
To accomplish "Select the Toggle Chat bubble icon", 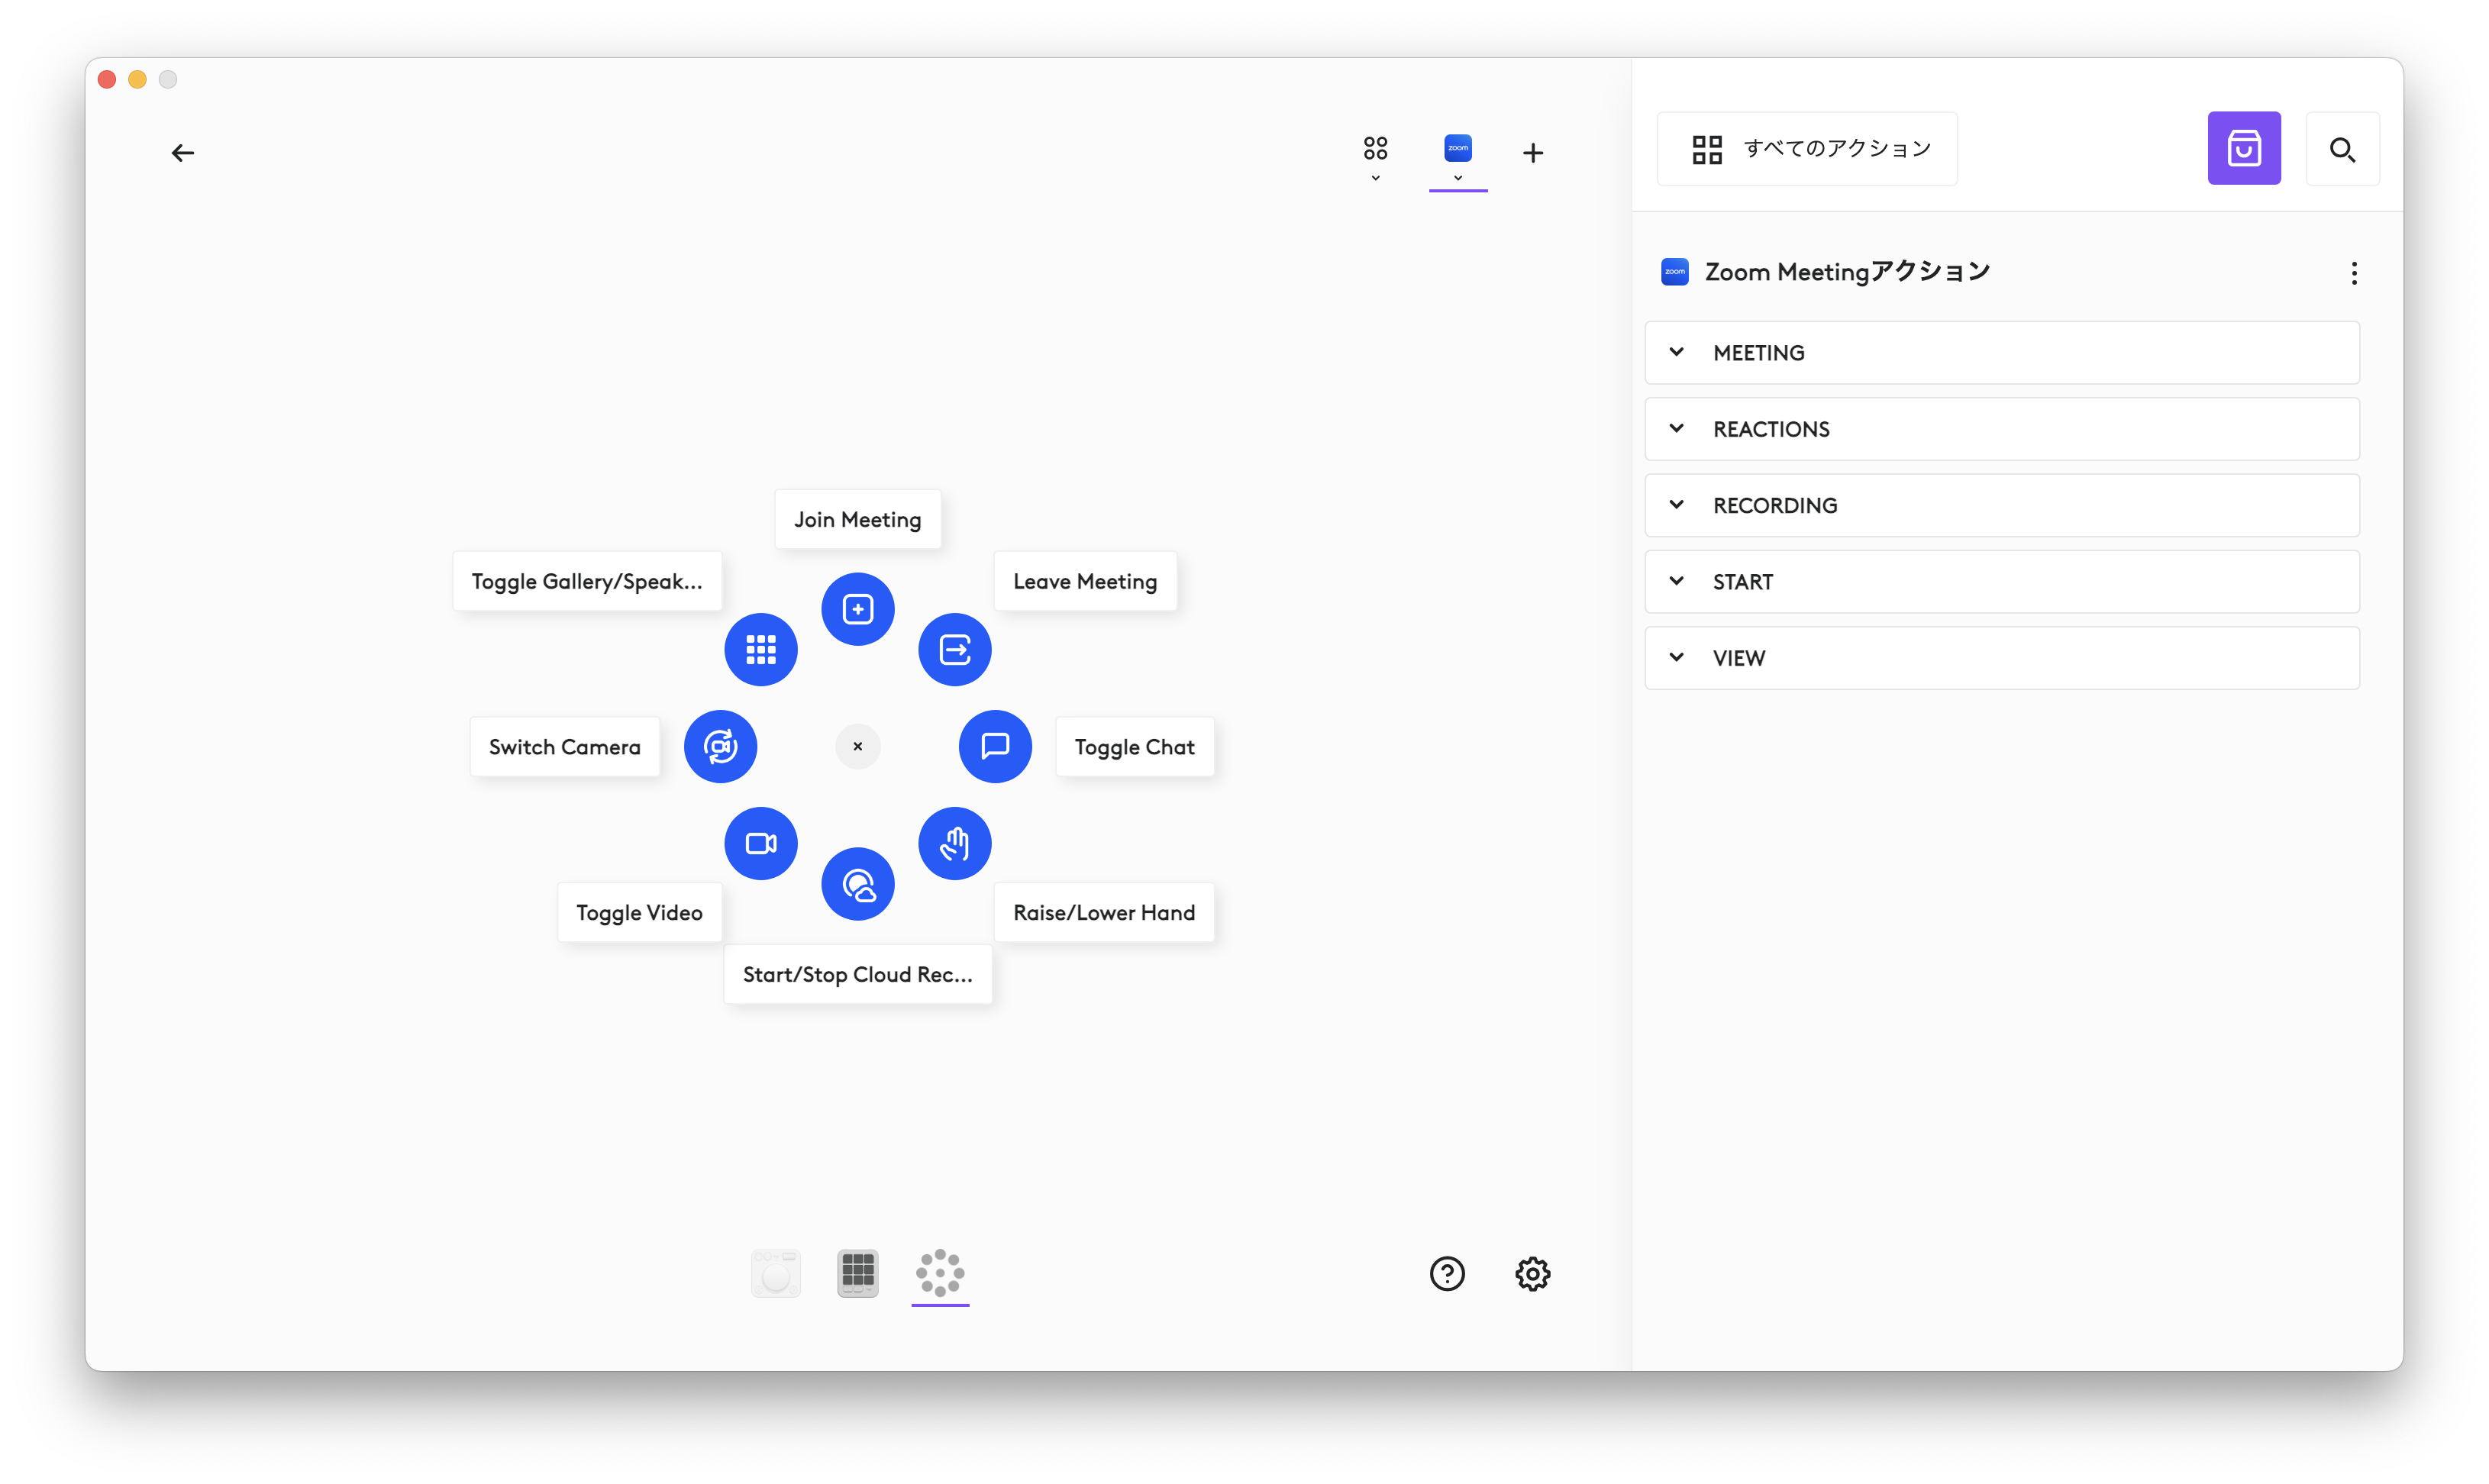I will click(994, 746).
